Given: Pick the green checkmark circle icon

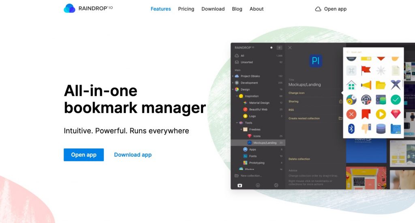Looking at the screenshot, I should point(396,100).
